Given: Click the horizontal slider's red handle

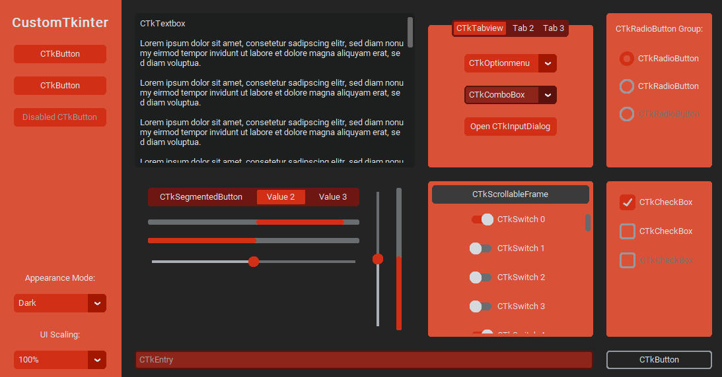Looking at the screenshot, I should pos(253,262).
